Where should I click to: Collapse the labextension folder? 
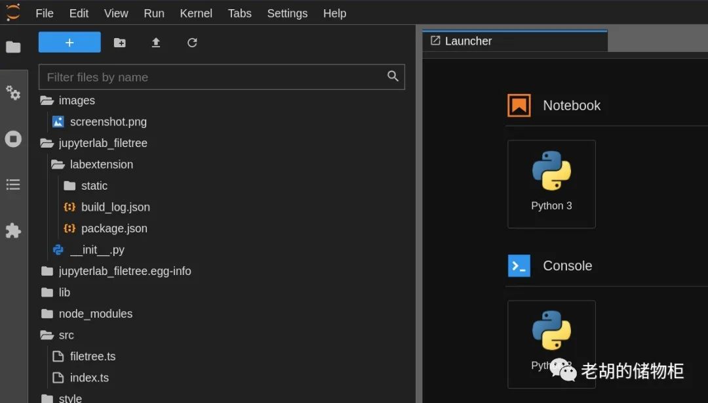[x=92, y=164]
